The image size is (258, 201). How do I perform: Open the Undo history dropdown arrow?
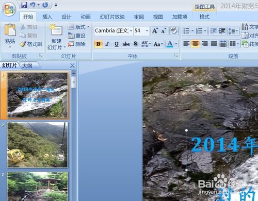point(39,5)
